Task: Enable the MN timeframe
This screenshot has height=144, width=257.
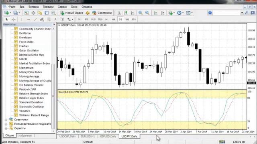Action: (x=134, y=20)
